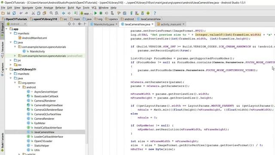275x155 pixels.
Task: Click the Copy icon in toolbar
Action: click(x=39, y=13)
